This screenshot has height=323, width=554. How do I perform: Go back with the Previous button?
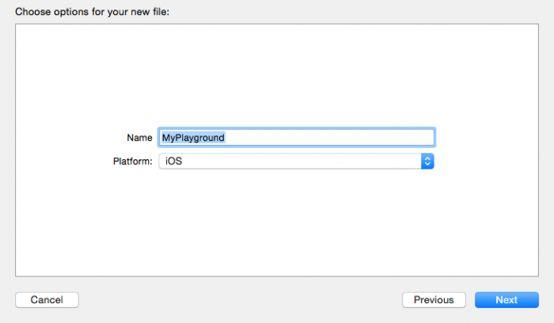(434, 300)
